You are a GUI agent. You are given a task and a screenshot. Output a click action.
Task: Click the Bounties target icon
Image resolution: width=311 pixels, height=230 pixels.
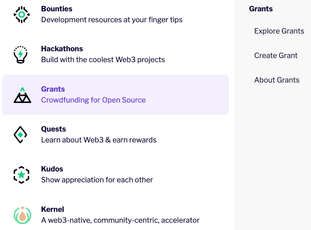coord(22,15)
